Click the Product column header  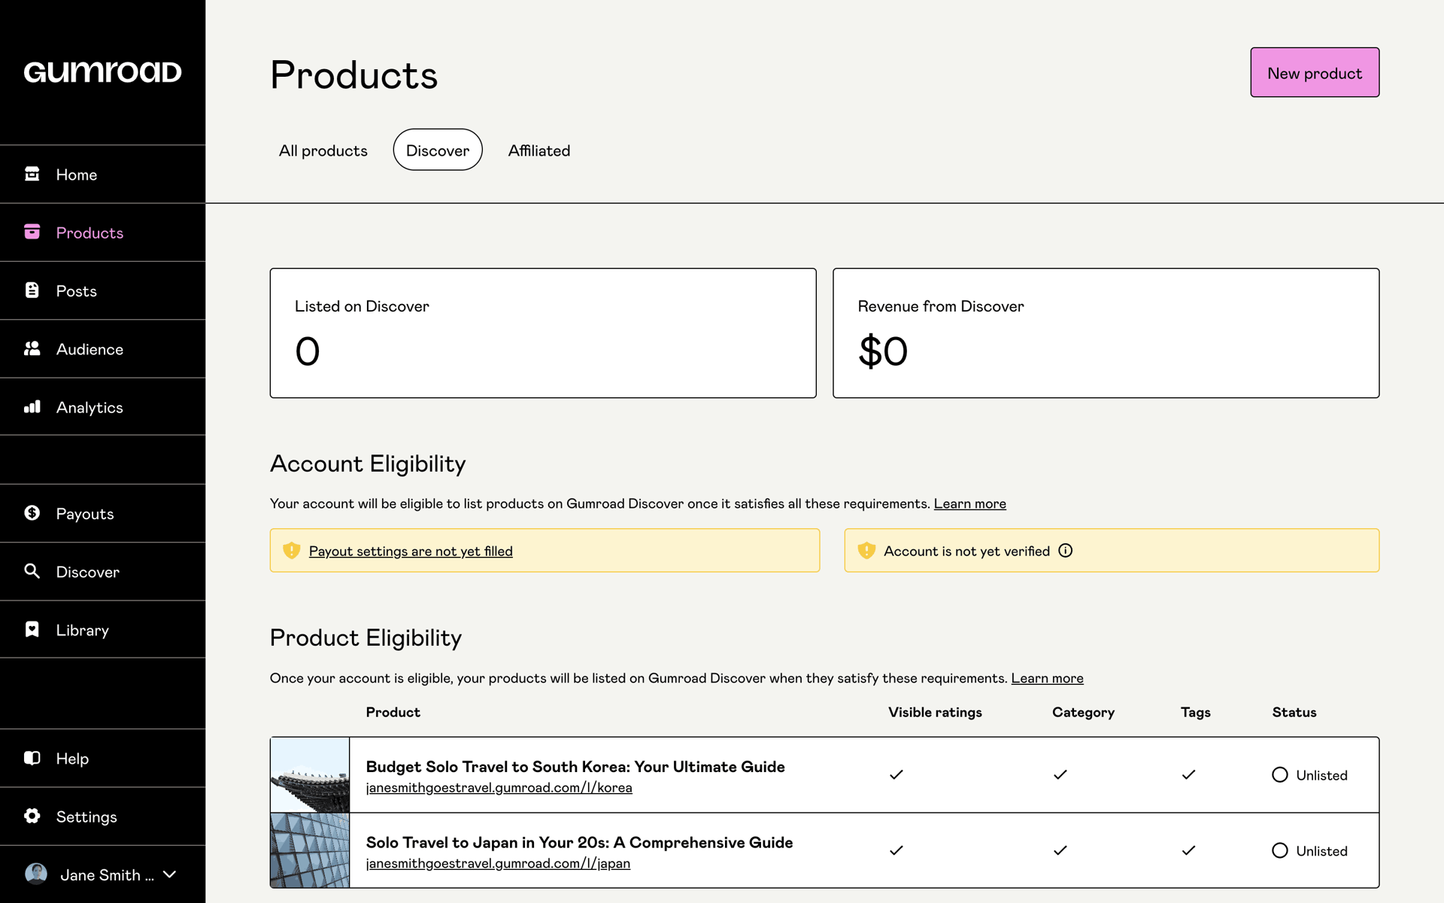[x=393, y=712]
